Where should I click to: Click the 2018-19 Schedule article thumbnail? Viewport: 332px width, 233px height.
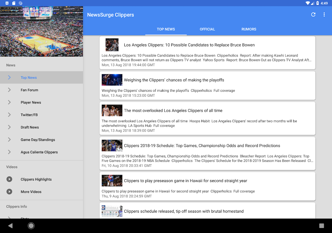click(x=112, y=145)
